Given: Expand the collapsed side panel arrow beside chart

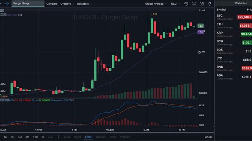Looking at the screenshot, I should coord(214,127).
